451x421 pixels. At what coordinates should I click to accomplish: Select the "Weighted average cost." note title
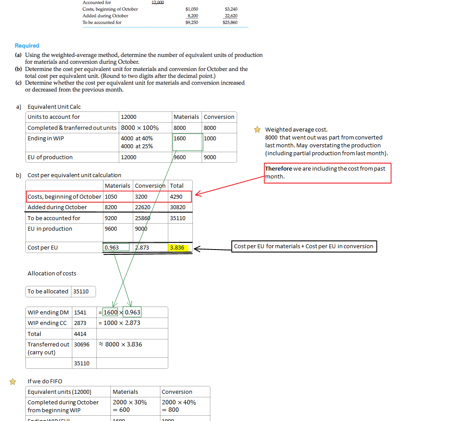click(x=296, y=129)
